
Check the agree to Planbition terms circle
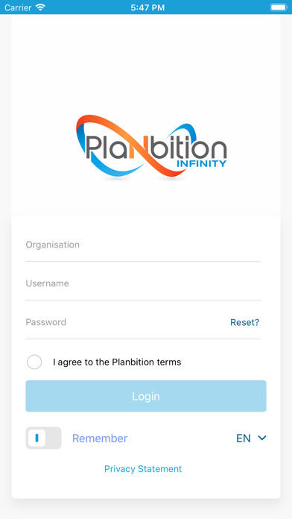click(x=34, y=362)
